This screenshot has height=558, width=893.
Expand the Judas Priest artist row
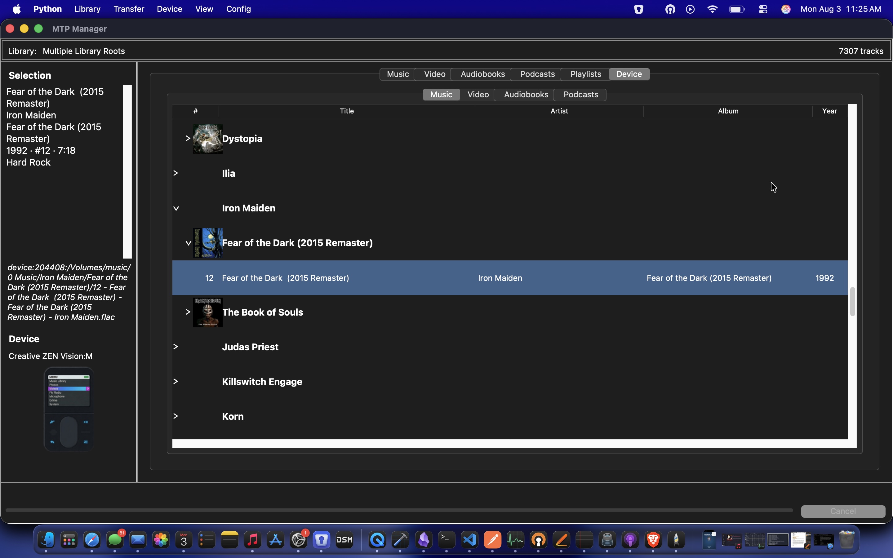tap(176, 347)
